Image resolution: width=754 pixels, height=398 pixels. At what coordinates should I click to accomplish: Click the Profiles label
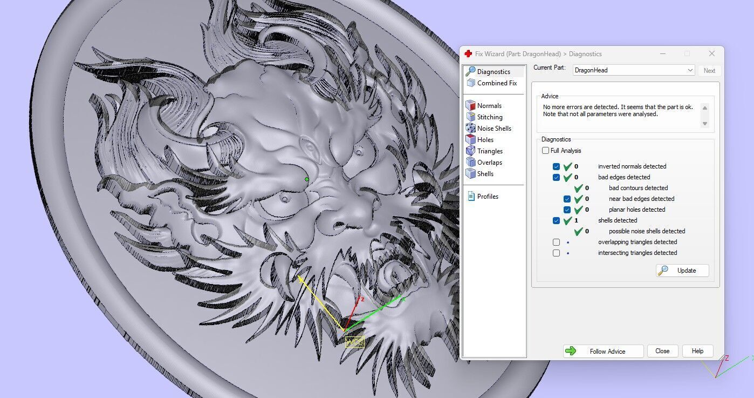[488, 196]
